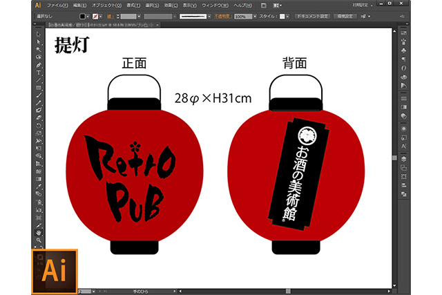
Task: Open the スタイル style dropdown arrow
Action: pos(287,17)
